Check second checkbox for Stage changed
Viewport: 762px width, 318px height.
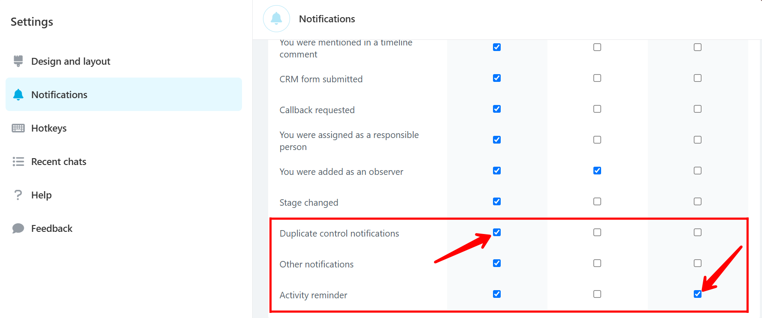click(x=597, y=201)
